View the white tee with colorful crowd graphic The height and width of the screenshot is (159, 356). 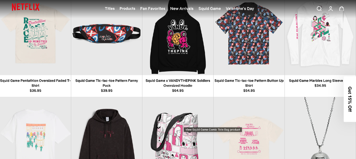click(x=35, y=128)
